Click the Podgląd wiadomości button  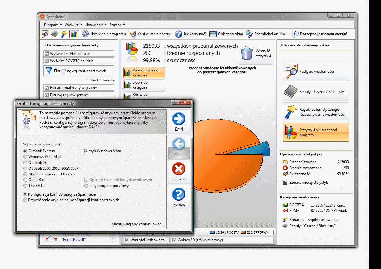click(x=316, y=71)
